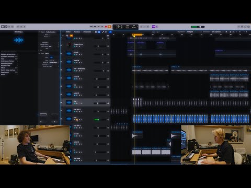The image size is (251, 188).
Task: Open the Edition menu in tracks area
Action: coord(69,32)
